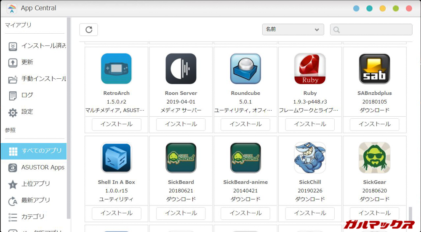Click into the app search field
This screenshot has height=232, width=421.
click(x=375, y=29)
